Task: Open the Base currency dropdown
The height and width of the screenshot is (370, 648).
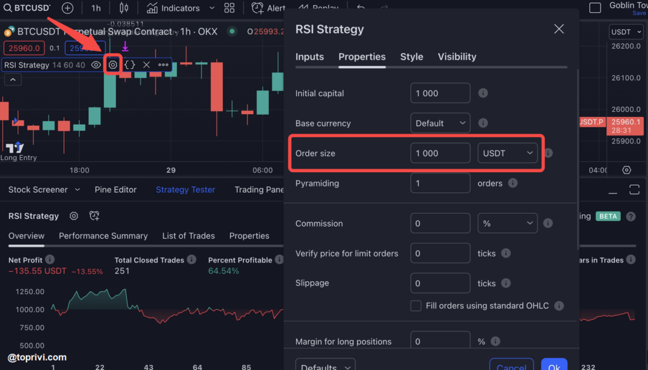Action: tap(440, 123)
